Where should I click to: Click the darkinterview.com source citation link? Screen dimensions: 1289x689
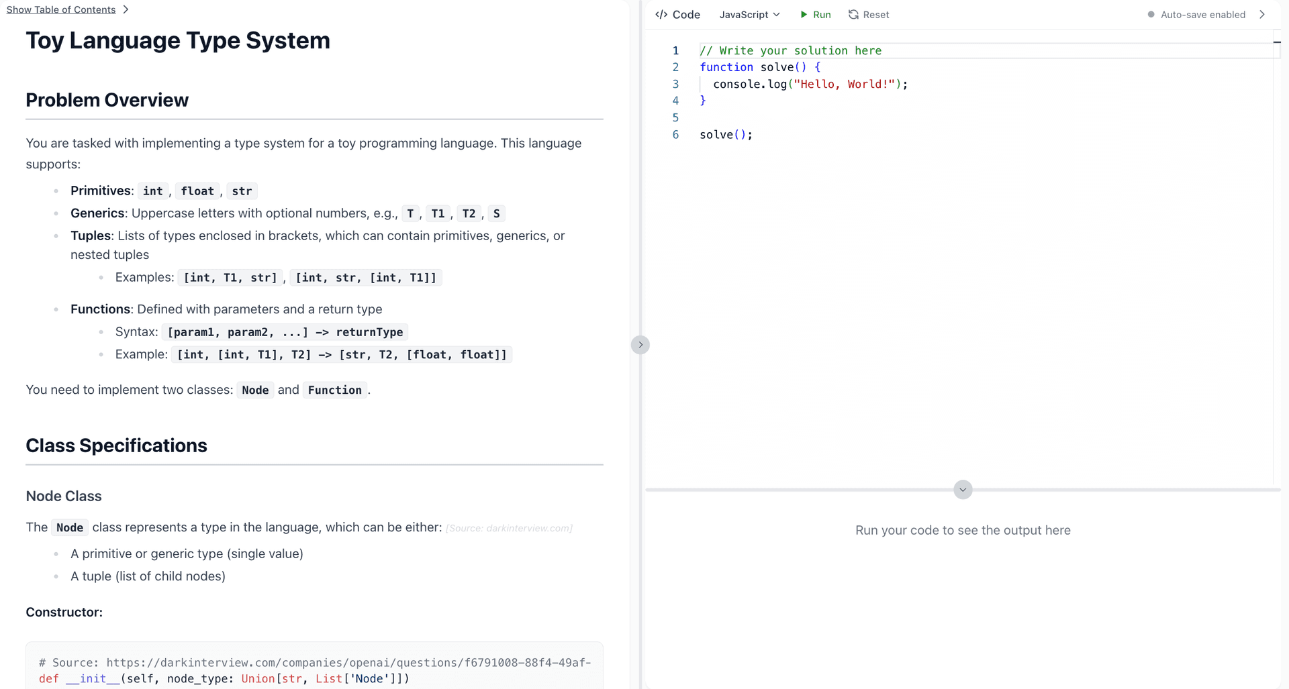[x=509, y=528]
